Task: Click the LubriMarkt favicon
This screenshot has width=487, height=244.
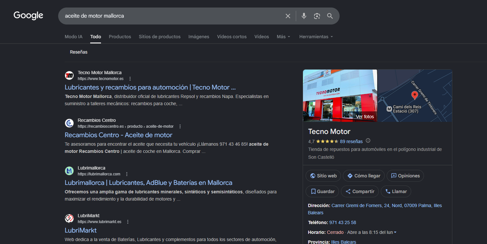Action: (x=69, y=218)
